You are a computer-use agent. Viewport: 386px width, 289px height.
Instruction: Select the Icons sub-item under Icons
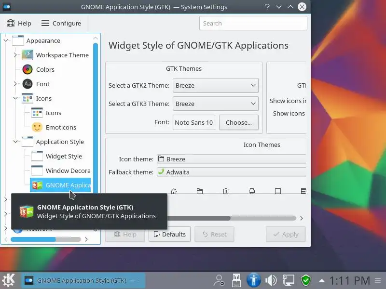(53, 113)
